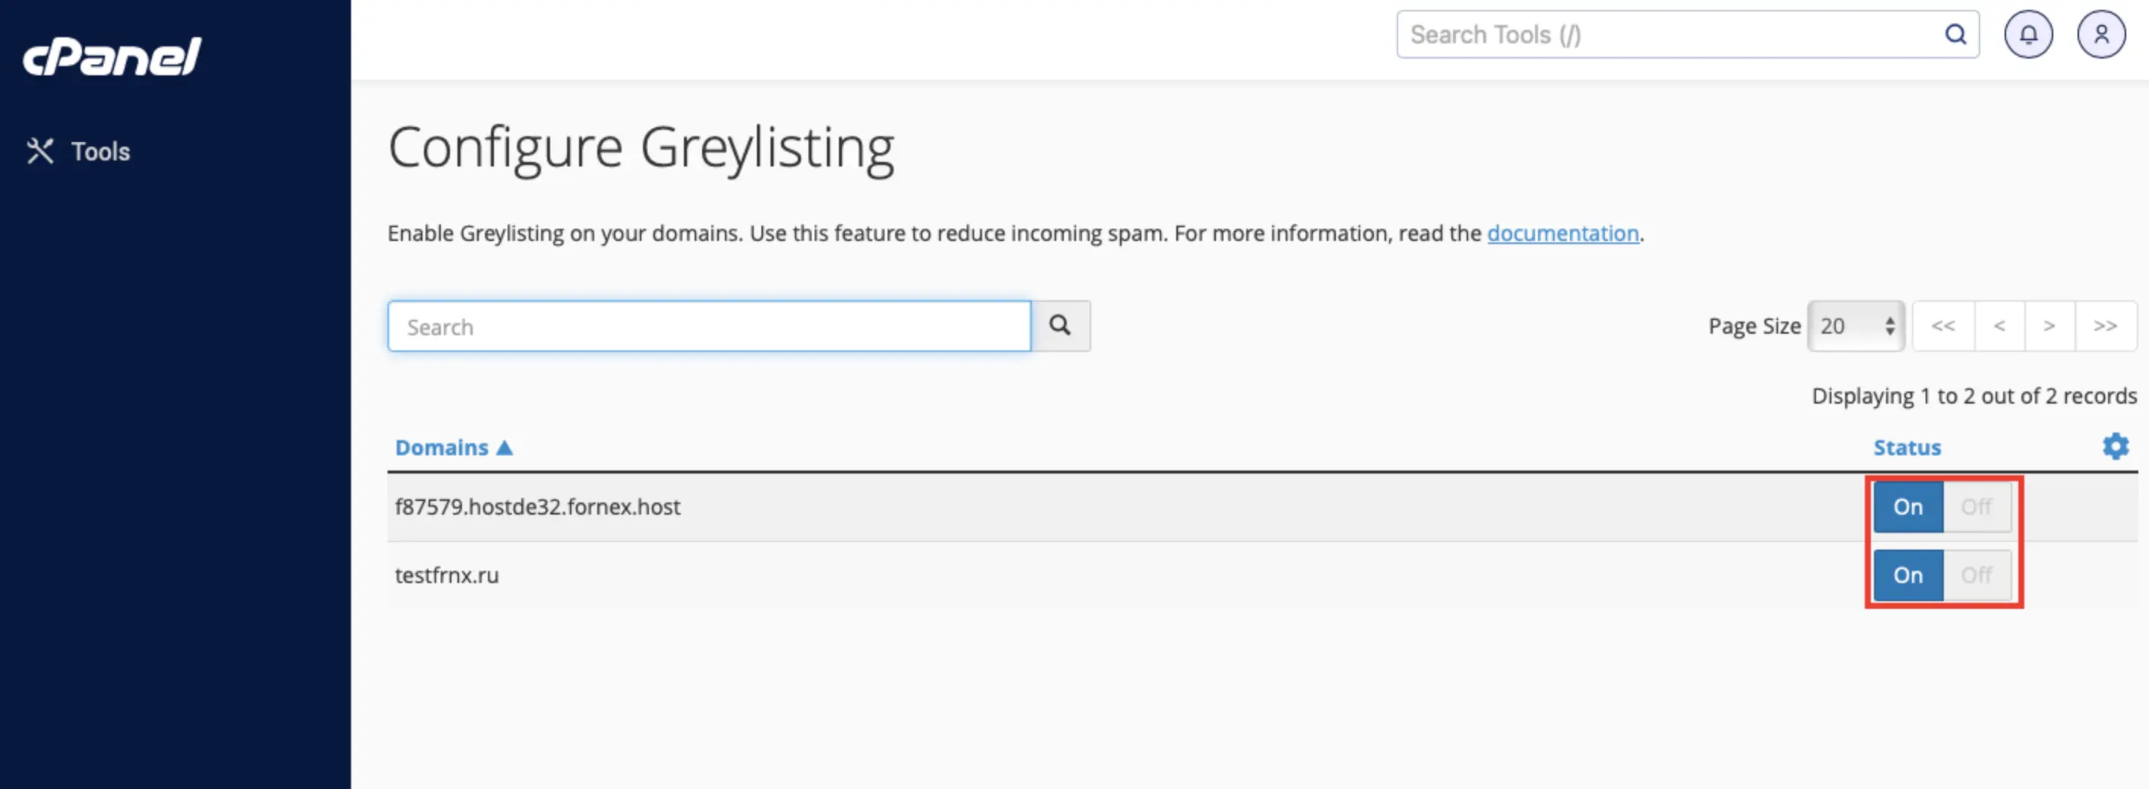Click the Configure Greylisting heading
Screen dimensions: 2149x789
[x=641, y=149]
